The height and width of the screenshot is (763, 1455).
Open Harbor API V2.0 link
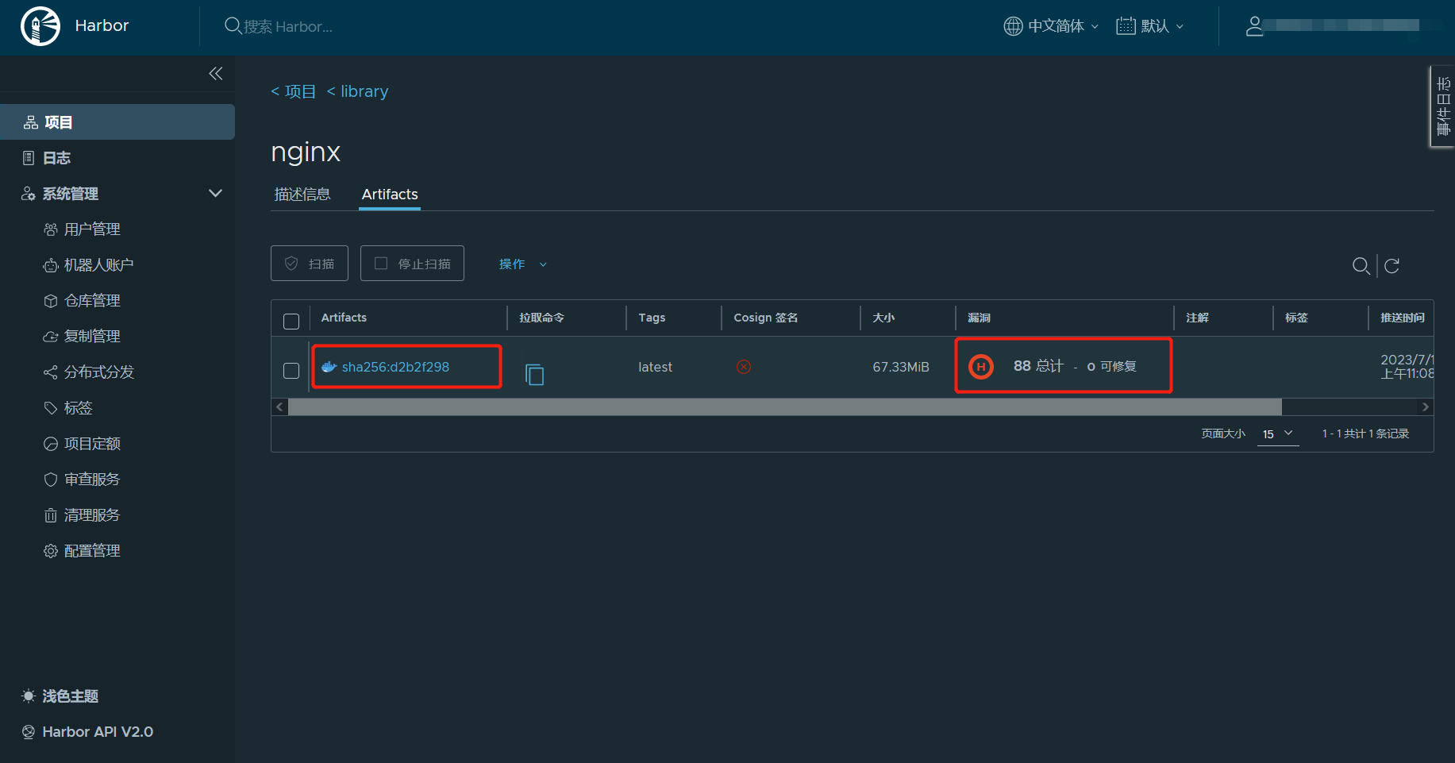pyautogui.click(x=87, y=732)
